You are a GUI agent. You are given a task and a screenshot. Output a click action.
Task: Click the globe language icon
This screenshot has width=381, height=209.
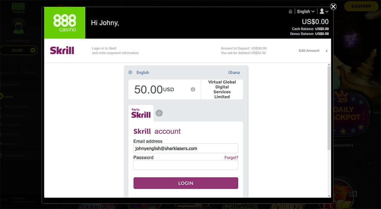click(x=130, y=72)
